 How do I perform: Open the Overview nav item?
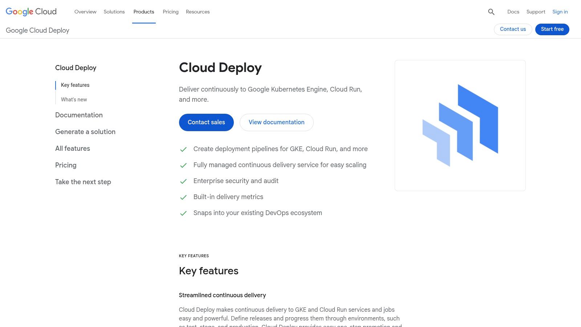point(85,12)
